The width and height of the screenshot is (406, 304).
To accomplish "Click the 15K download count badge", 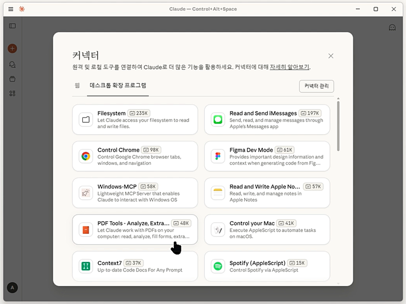I will point(297,263).
